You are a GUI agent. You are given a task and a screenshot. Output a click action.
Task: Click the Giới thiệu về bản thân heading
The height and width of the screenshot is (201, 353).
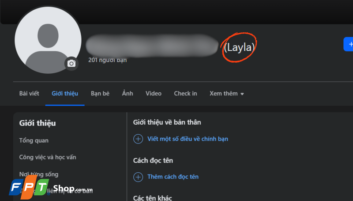167,122
